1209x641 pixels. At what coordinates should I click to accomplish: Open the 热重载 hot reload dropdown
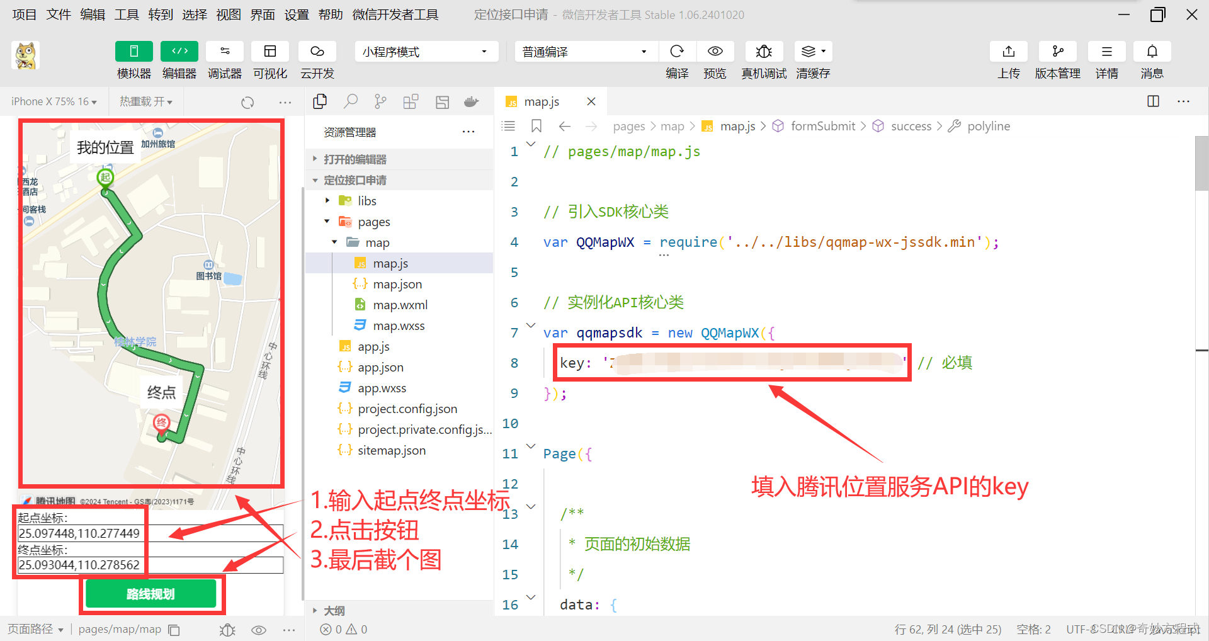pos(145,101)
